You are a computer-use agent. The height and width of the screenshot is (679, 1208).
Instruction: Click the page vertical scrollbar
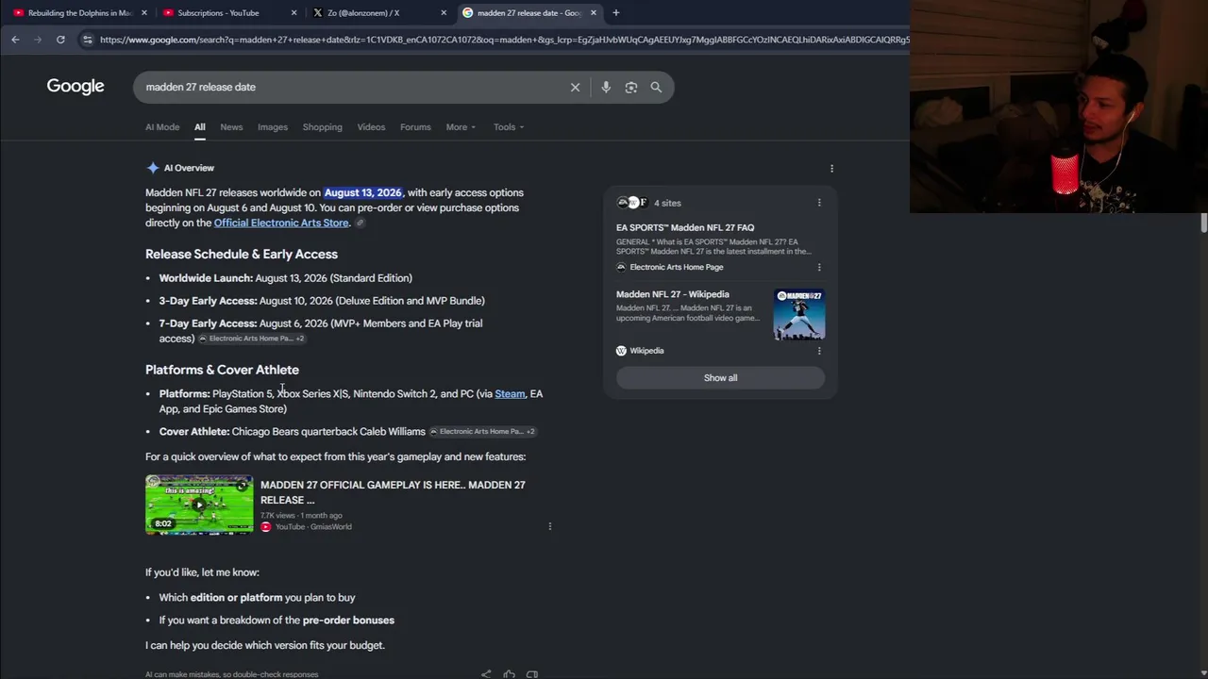pyautogui.click(x=1203, y=223)
